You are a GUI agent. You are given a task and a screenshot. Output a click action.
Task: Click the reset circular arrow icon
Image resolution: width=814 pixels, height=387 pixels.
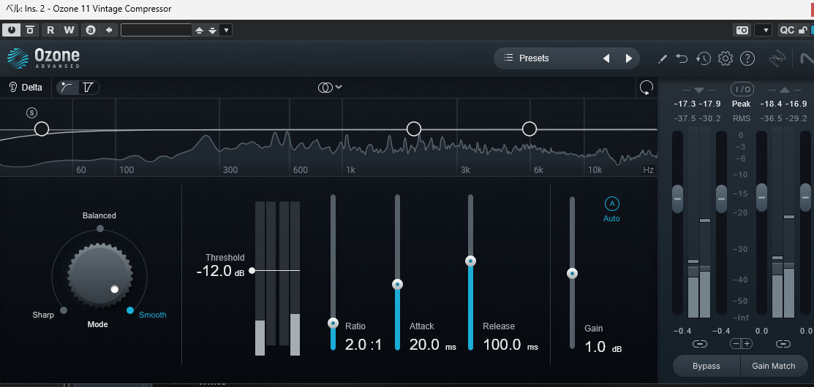click(x=647, y=88)
